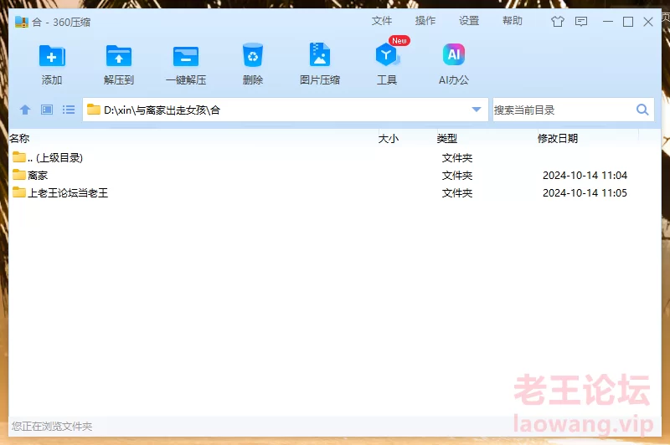Open the 解压到 extract-to tool

pyautogui.click(x=119, y=56)
